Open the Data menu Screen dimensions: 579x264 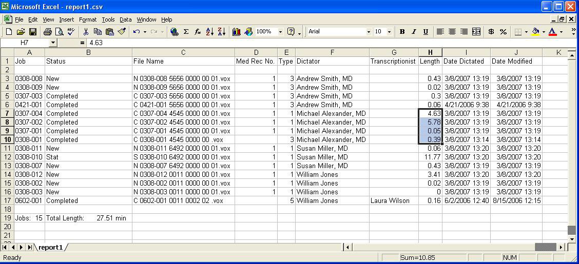pyautogui.click(x=126, y=19)
